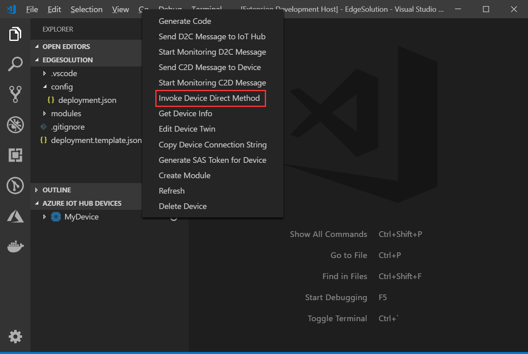Viewport: 528px width, 354px height.
Task: Click the Ctrl+Shift+P shortcut text
Action: coord(400,234)
